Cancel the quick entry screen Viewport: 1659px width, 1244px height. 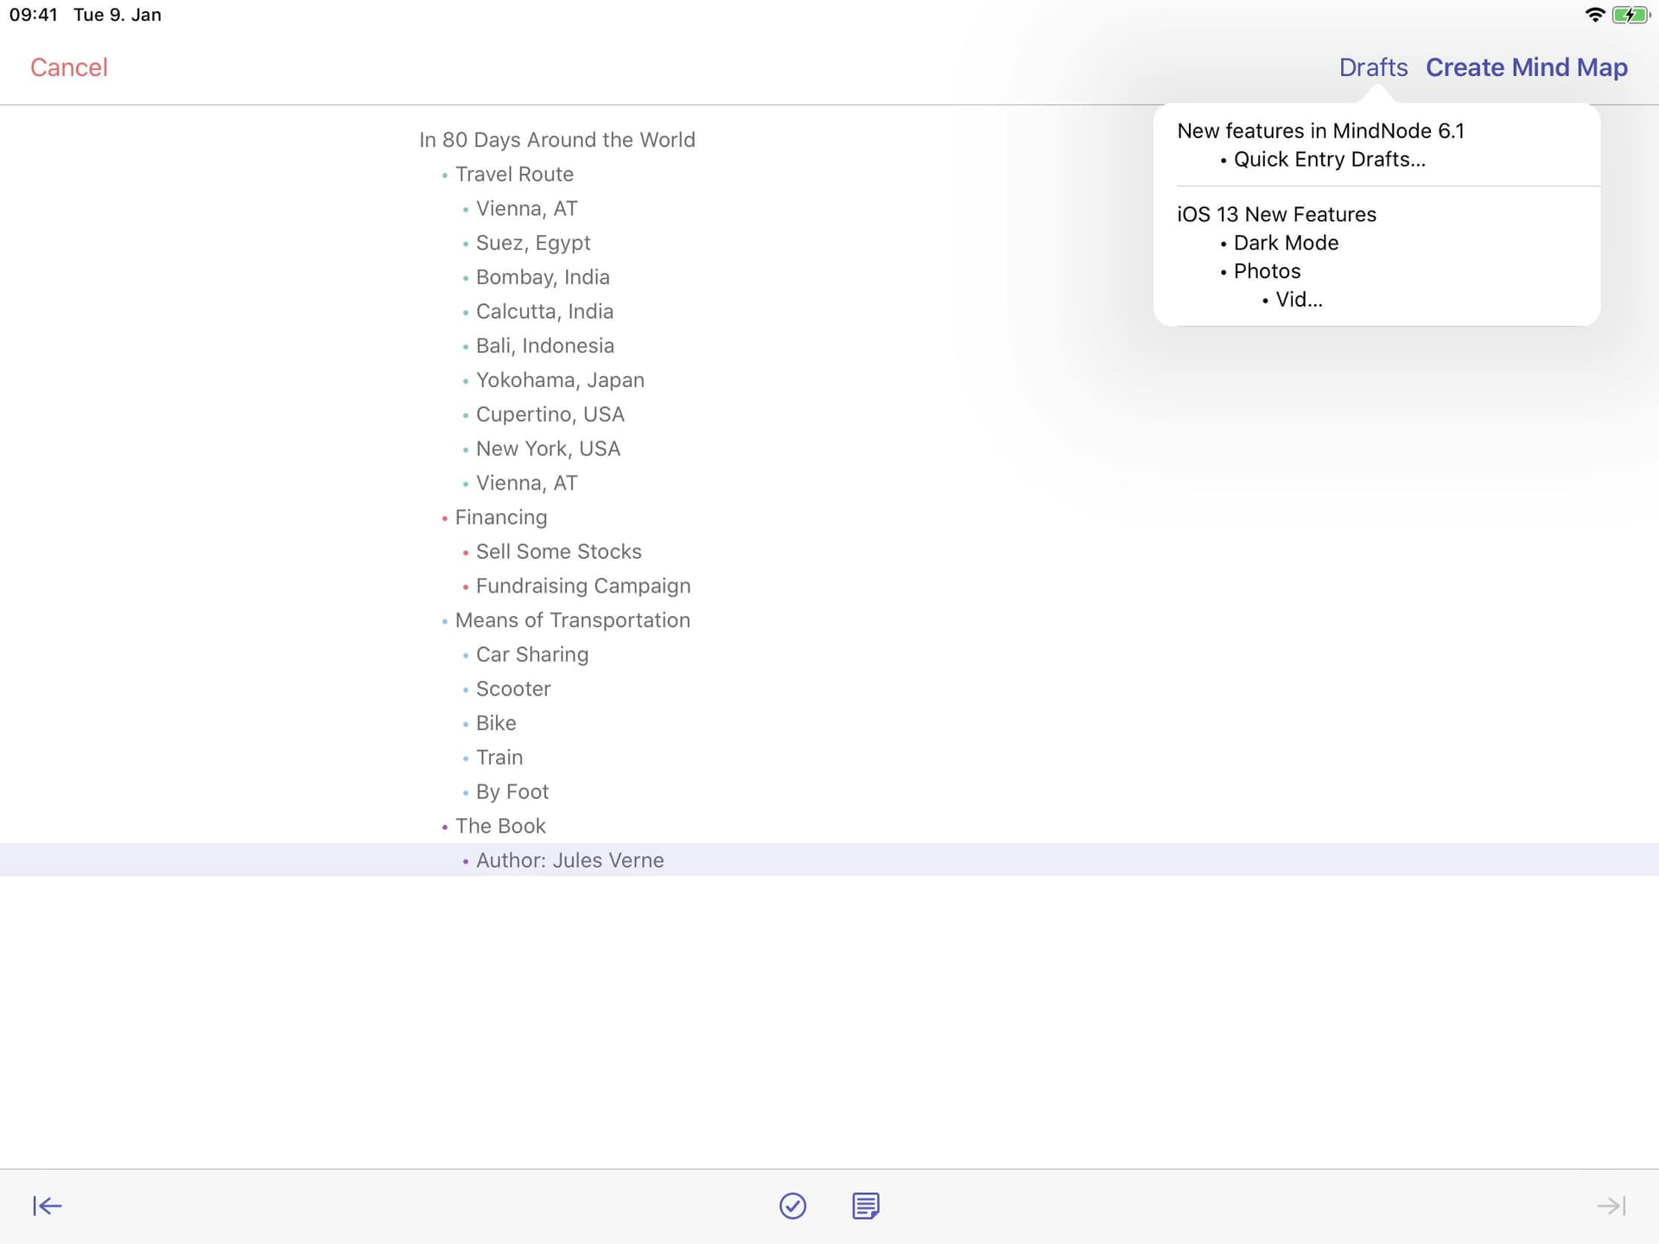68,67
